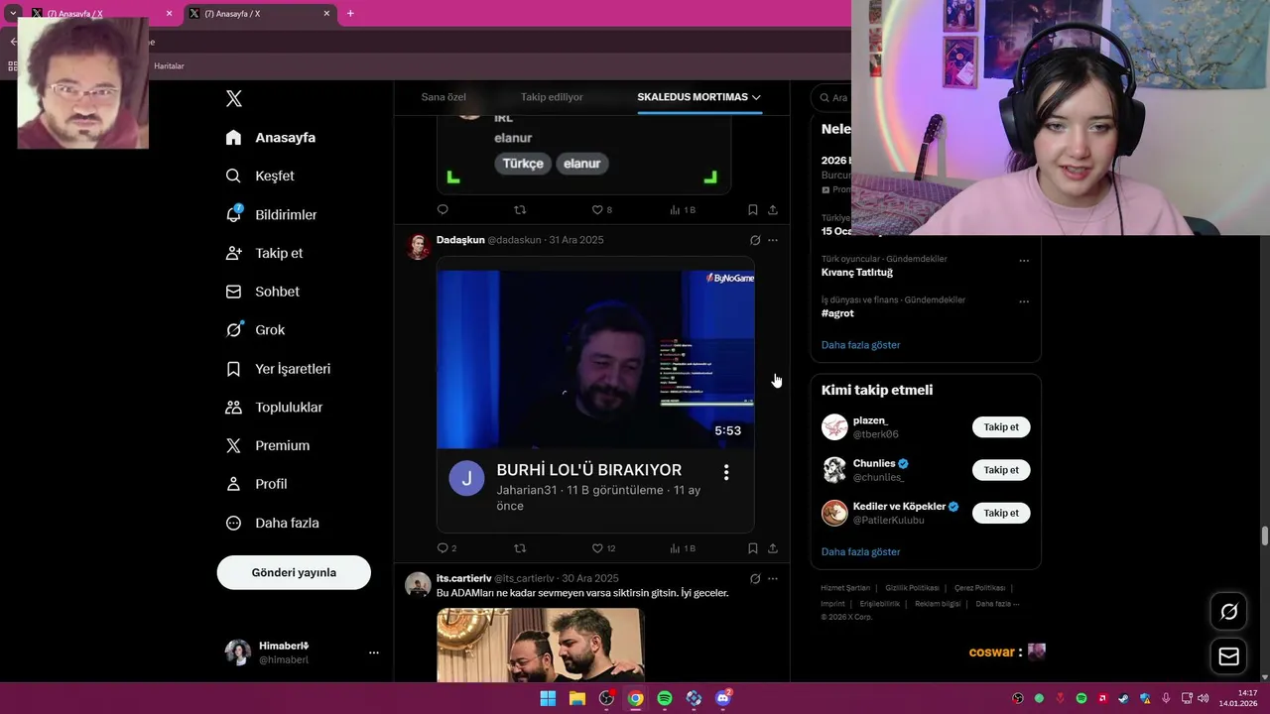Open Çerez Politikası footer link
1270x714 pixels.
(x=979, y=588)
